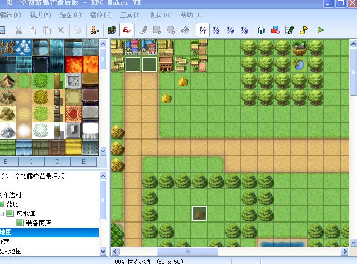
Task: Open the 工具(T) menu
Action: (131, 15)
